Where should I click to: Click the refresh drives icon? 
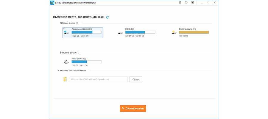[x=107, y=17]
